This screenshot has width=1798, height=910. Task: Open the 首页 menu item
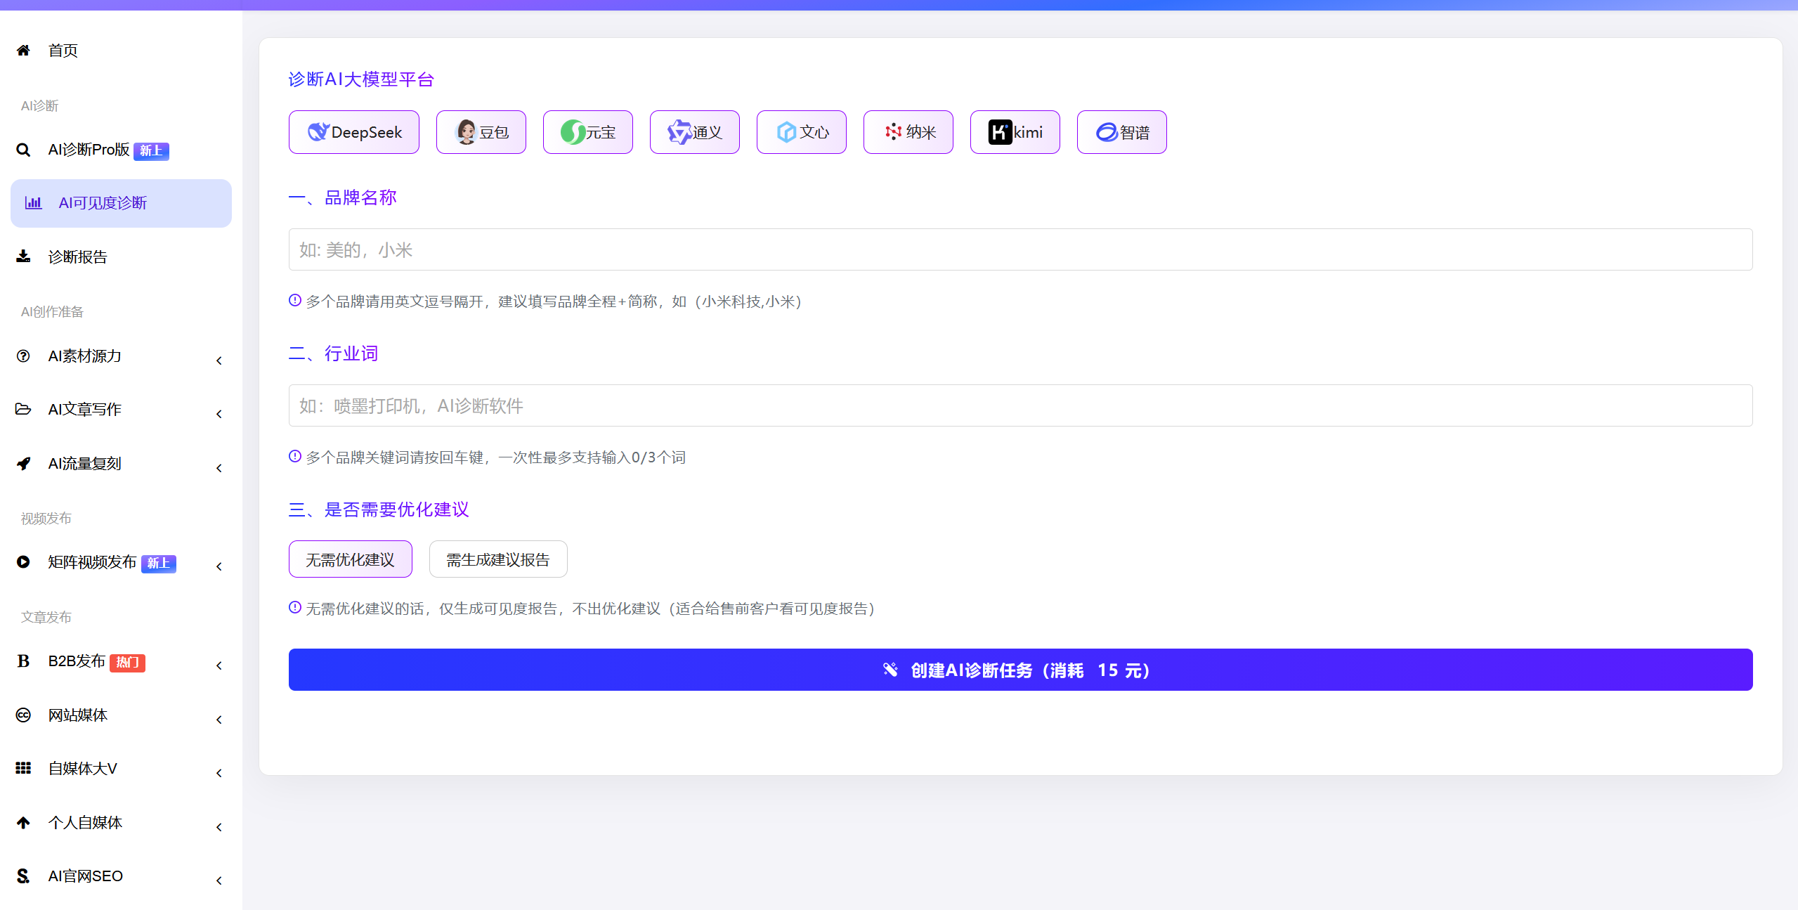121,51
